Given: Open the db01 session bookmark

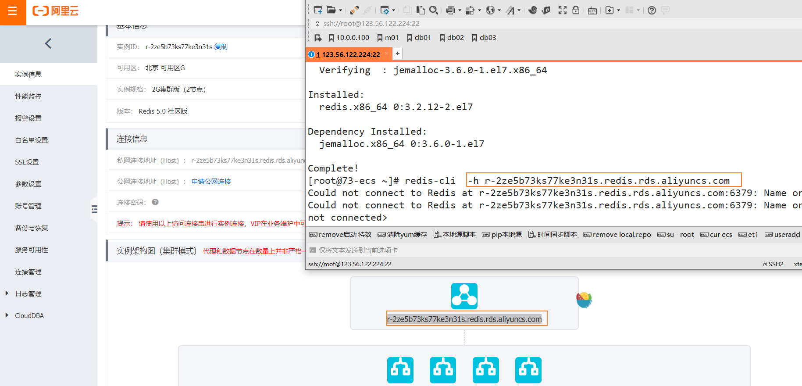Looking at the screenshot, I should pyautogui.click(x=419, y=38).
